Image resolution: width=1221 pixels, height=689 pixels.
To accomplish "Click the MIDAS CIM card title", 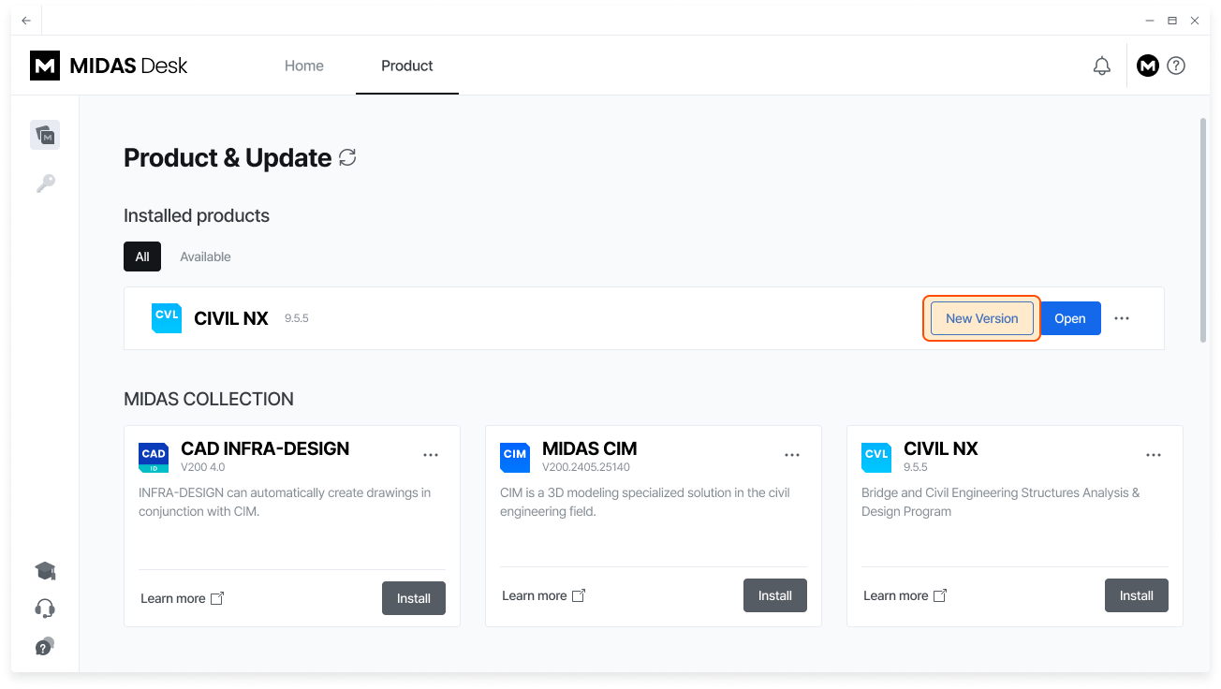I will tap(590, 448).
